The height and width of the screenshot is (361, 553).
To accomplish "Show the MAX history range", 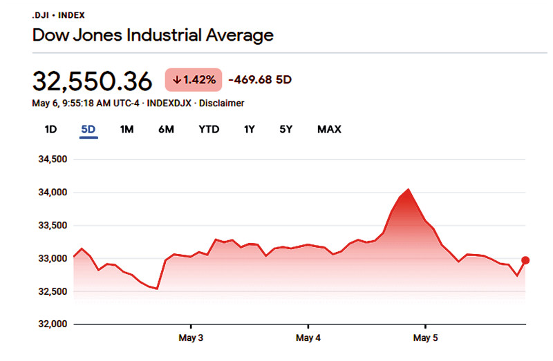I will point(329,129).
